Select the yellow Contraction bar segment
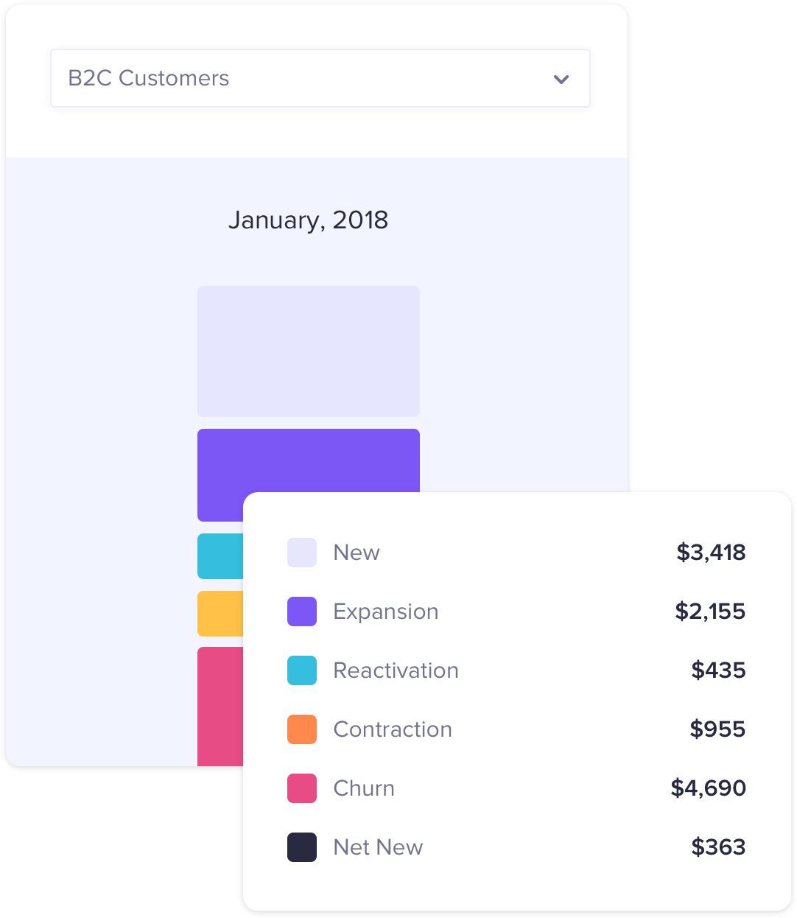 pos(220,614)
